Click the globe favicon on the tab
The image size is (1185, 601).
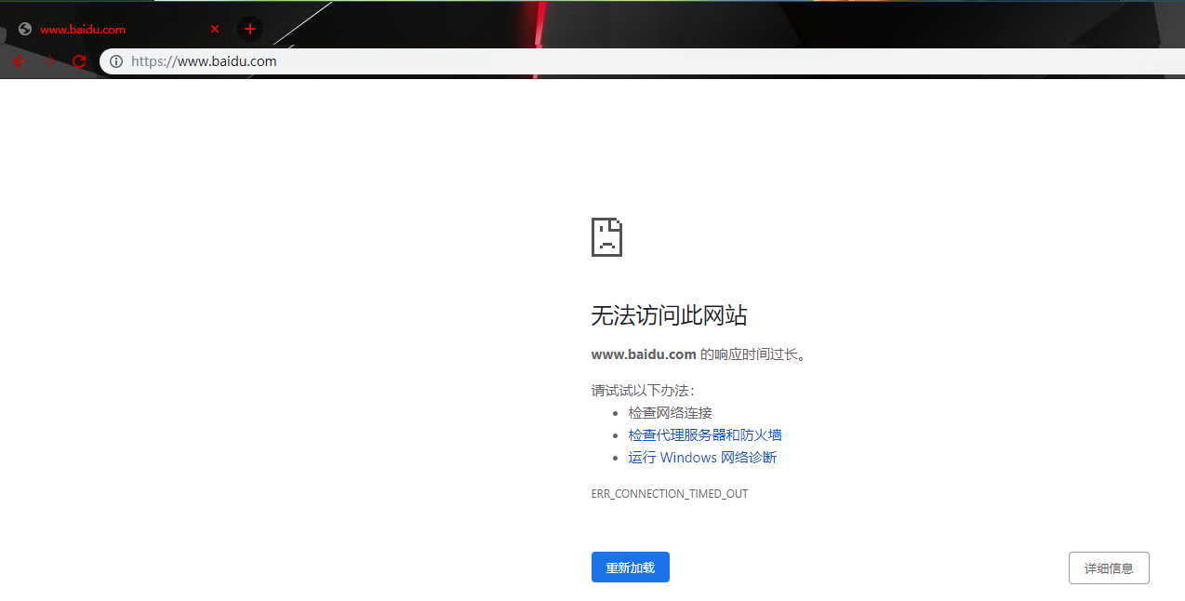click(25, 29)
